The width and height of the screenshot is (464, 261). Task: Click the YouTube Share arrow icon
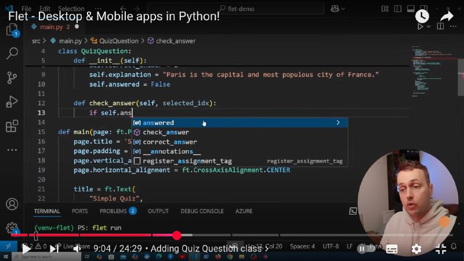[447, 16]
